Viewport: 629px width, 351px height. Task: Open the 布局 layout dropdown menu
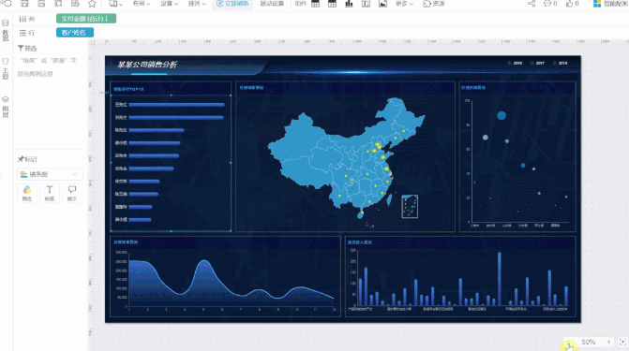(142, 4)
